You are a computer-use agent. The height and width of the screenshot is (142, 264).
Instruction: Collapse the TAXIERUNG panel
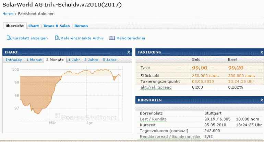(262, 52)
